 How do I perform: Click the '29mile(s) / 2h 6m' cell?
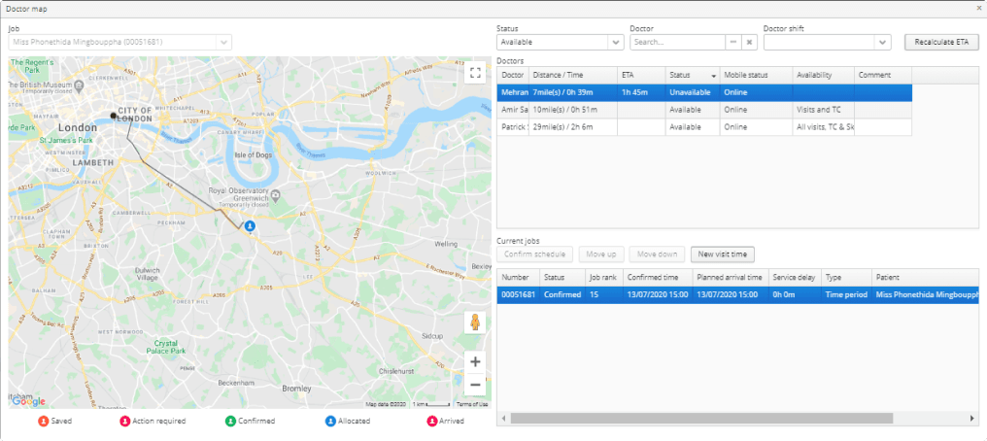572,127
